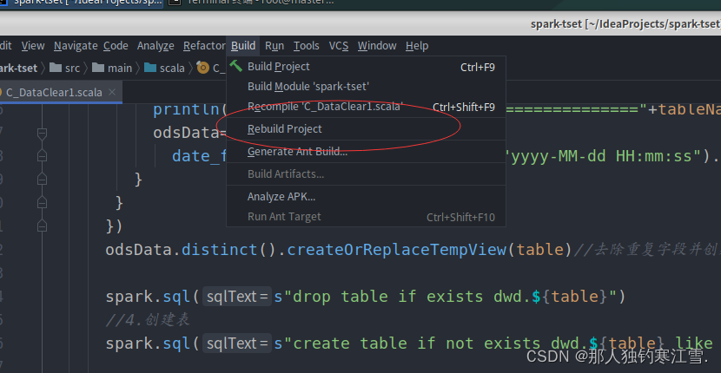
Task: Click the spark-tset window taskbar button
Action: (82, 3)
